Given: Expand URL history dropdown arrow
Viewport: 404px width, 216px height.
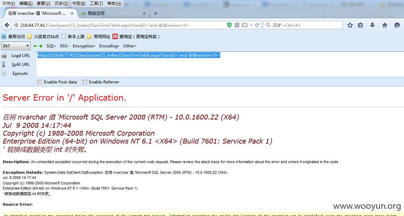Looking at the screenshot, I should [251, 25].
